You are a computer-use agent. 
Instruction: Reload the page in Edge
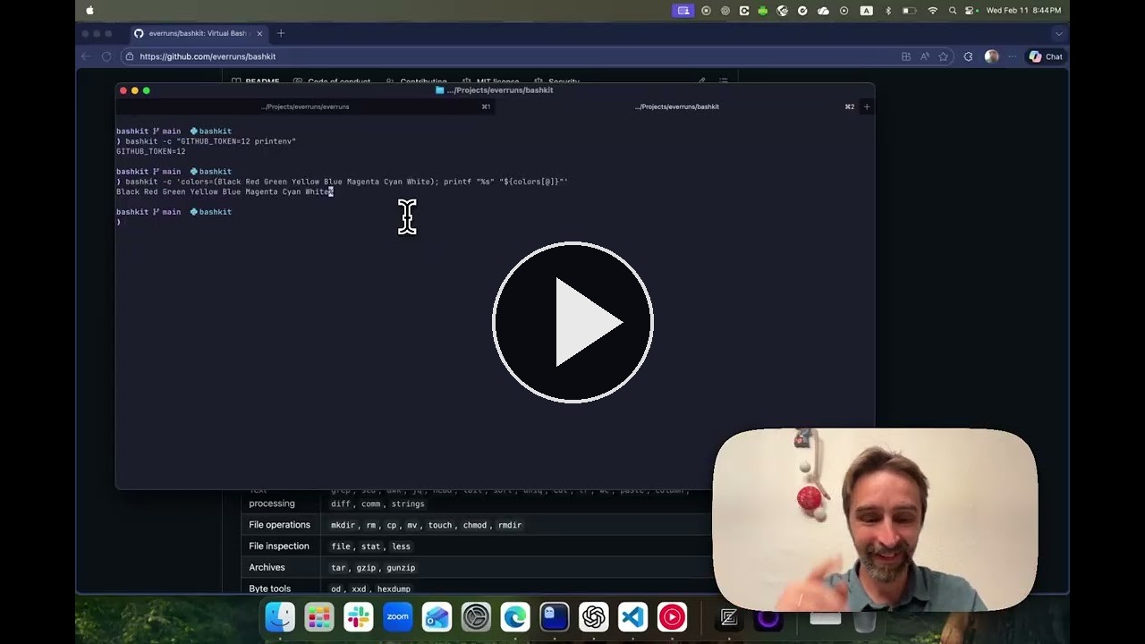tap(106, 56)
